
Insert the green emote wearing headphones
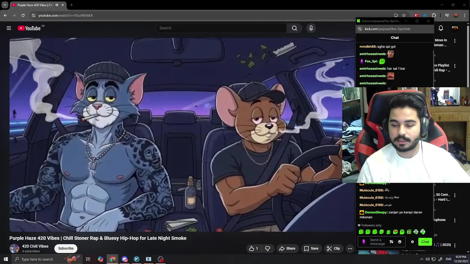click(423, 232)
